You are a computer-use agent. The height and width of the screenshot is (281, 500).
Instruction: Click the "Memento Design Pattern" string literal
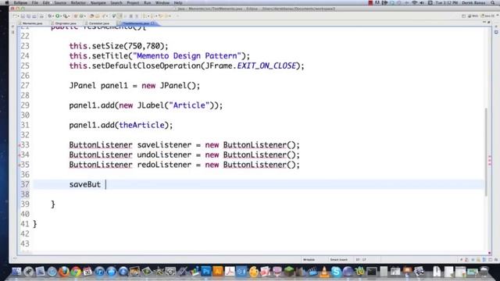pyautogui.click(x=187, y=55)
